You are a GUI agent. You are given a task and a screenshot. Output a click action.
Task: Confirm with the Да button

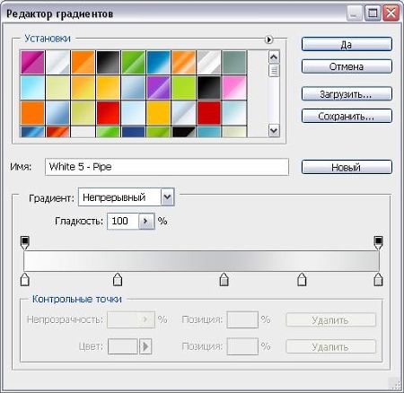(x=347, y=44)
